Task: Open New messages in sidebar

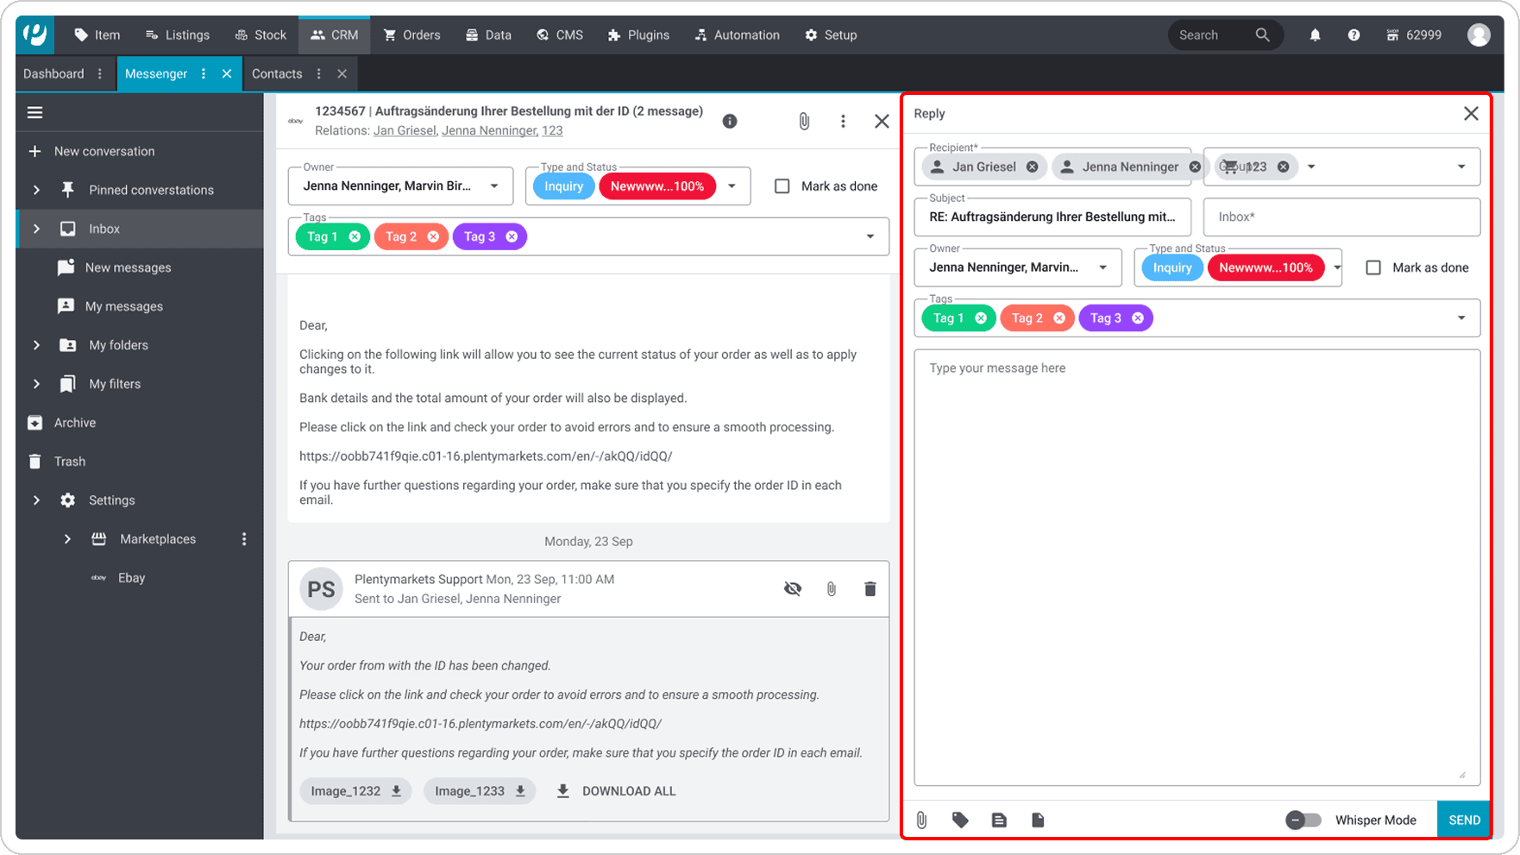Action: coord(128,267)
